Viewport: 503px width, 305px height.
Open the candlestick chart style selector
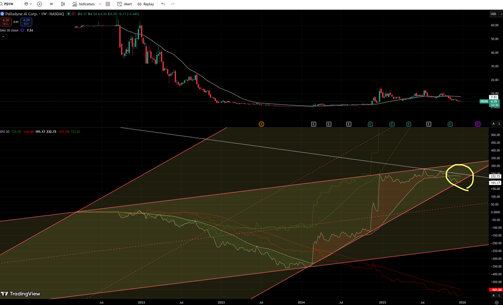(x=63, y=4)
